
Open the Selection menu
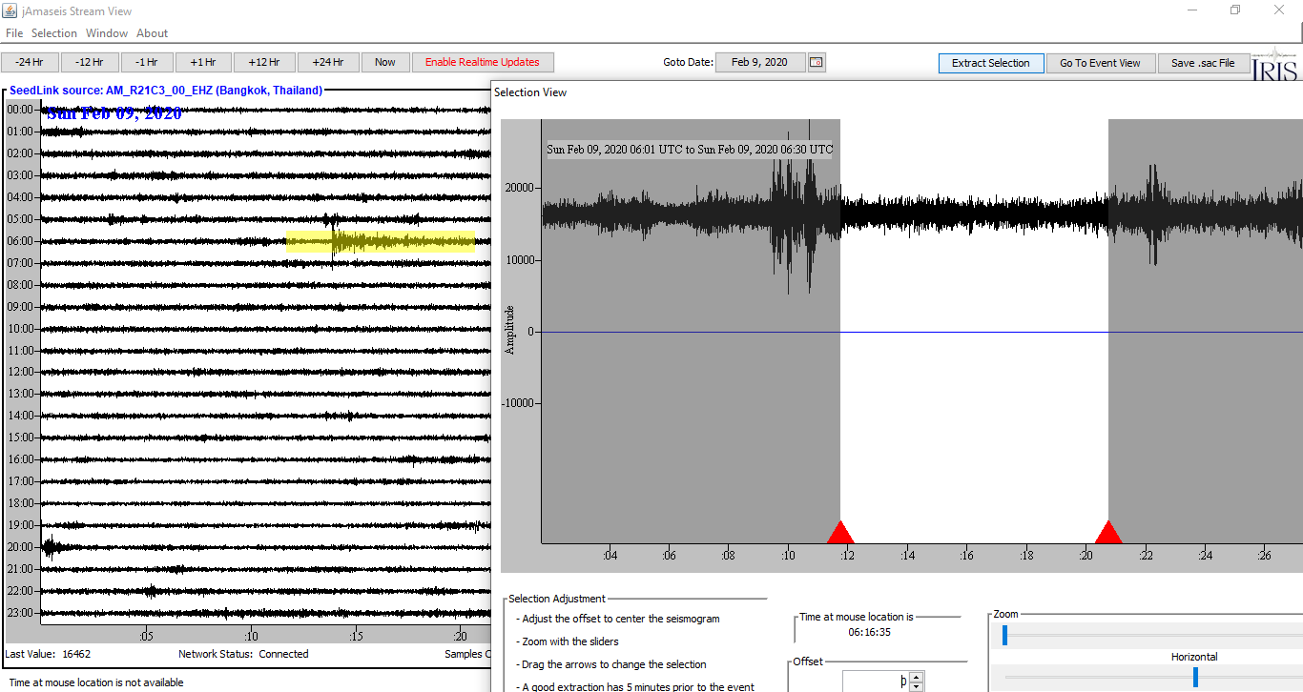click(54, 33)
